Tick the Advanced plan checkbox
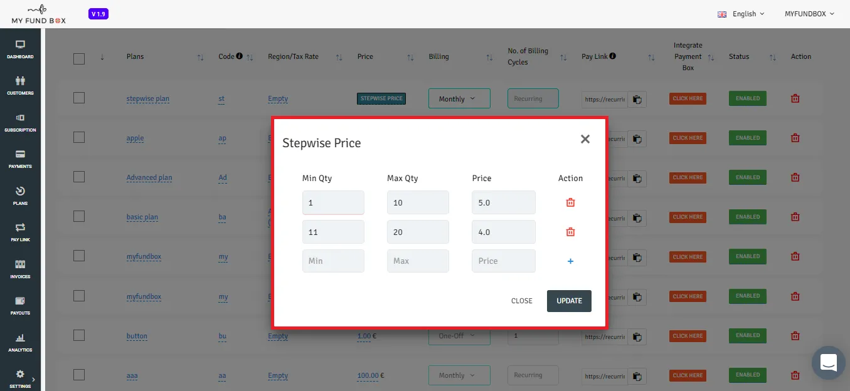The image size is (850, 391). [79, 177]
